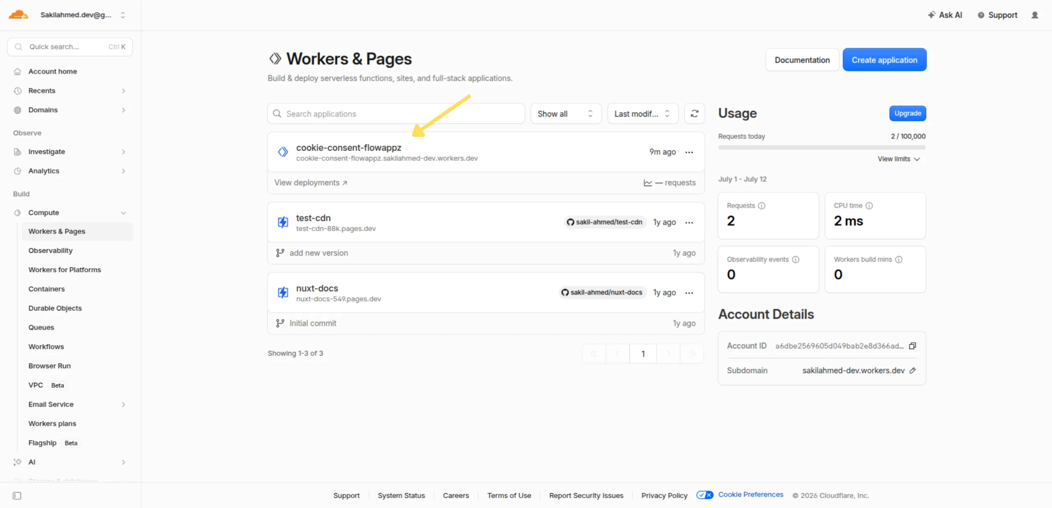1052x508 pixels.
Task: Click the cookie-consent-flowappz worker icon
Action: pyautogui.click(x=283, y=152)
